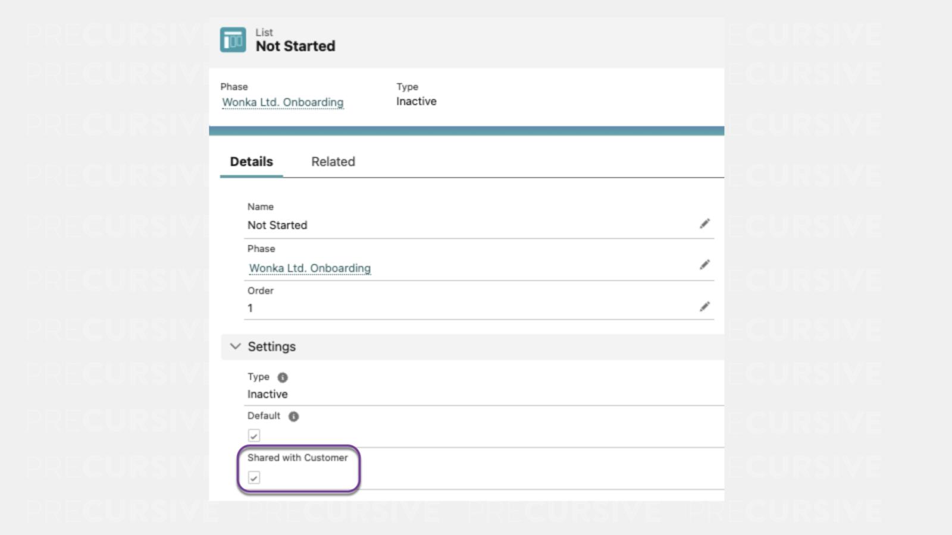952x535 pixels.
Task: Click the Inactive type value in Settings
Action: click(x=267, y=394)
